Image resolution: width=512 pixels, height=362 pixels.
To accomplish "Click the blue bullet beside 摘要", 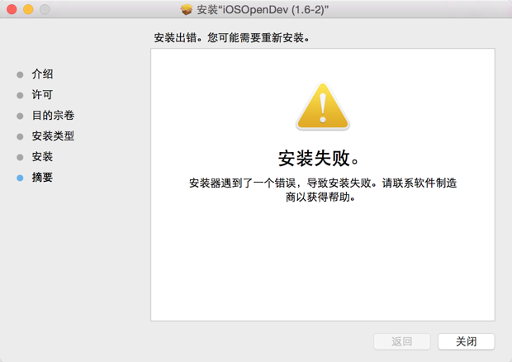I will tap(20, 178).
